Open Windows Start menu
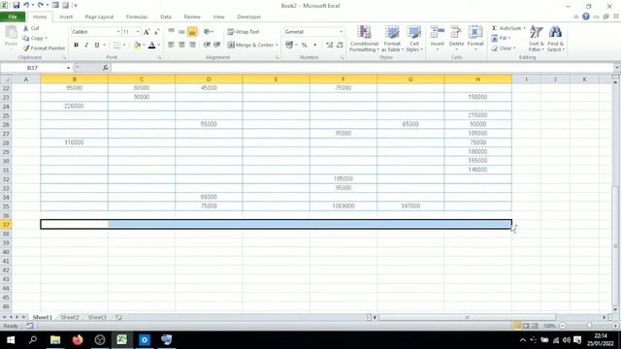Viewport: 621px width, 349px height. (11, 340)
